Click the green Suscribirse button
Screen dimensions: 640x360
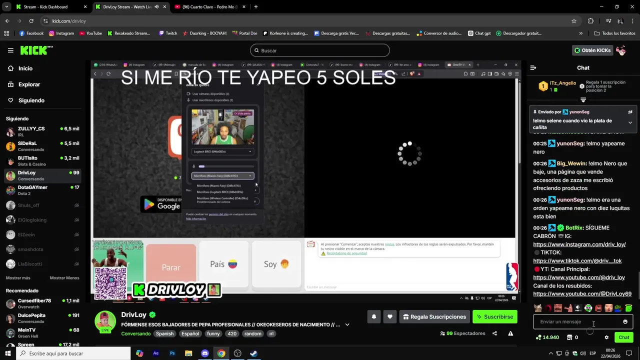pos(494,316)
